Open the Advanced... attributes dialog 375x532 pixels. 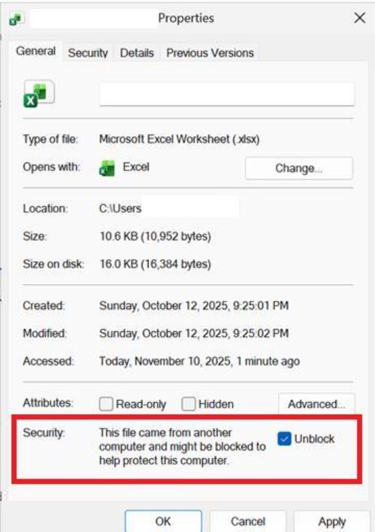point(316,404)
